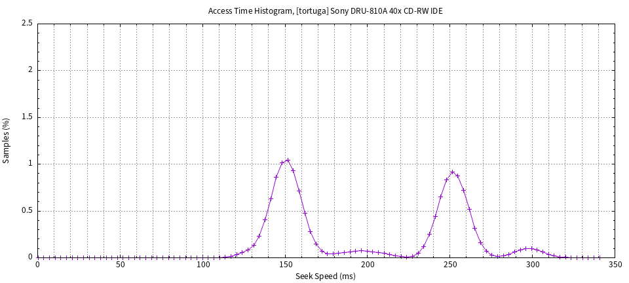Click the x-axis tick label 50
This screenshot has width=629, height=283.
pos(120,265)
